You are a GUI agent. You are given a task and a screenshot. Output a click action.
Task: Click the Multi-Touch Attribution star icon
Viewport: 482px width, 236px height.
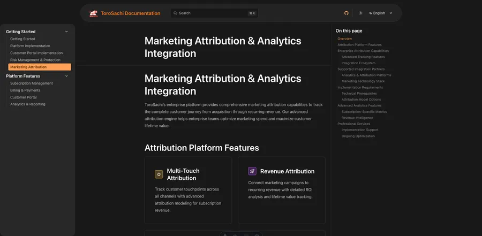tap(159, 174)
